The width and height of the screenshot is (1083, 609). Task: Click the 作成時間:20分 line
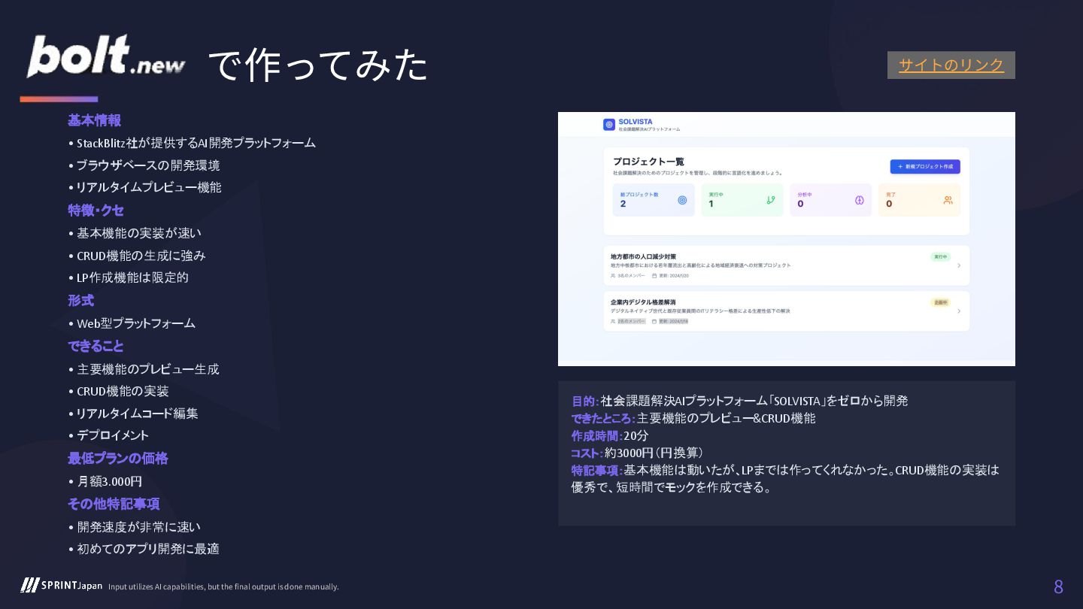[x=610, y=435]
